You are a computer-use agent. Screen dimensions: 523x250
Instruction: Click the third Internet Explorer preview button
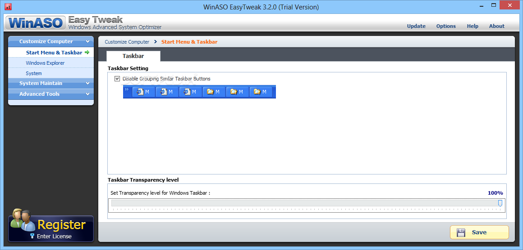click(x=190, y=92)
